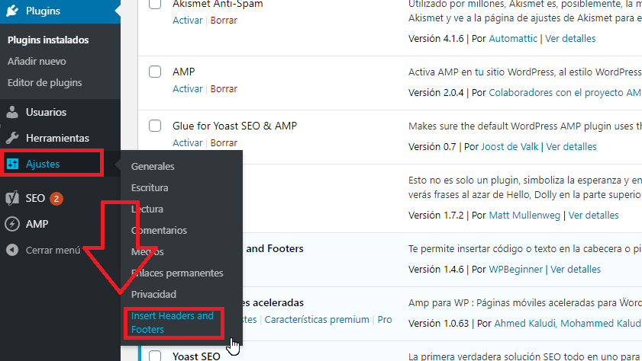Viewport: 642px width, 361px height.
Task: Click the Glue for Yoast SEO & AMP title
Action: [x=234, y=126]
